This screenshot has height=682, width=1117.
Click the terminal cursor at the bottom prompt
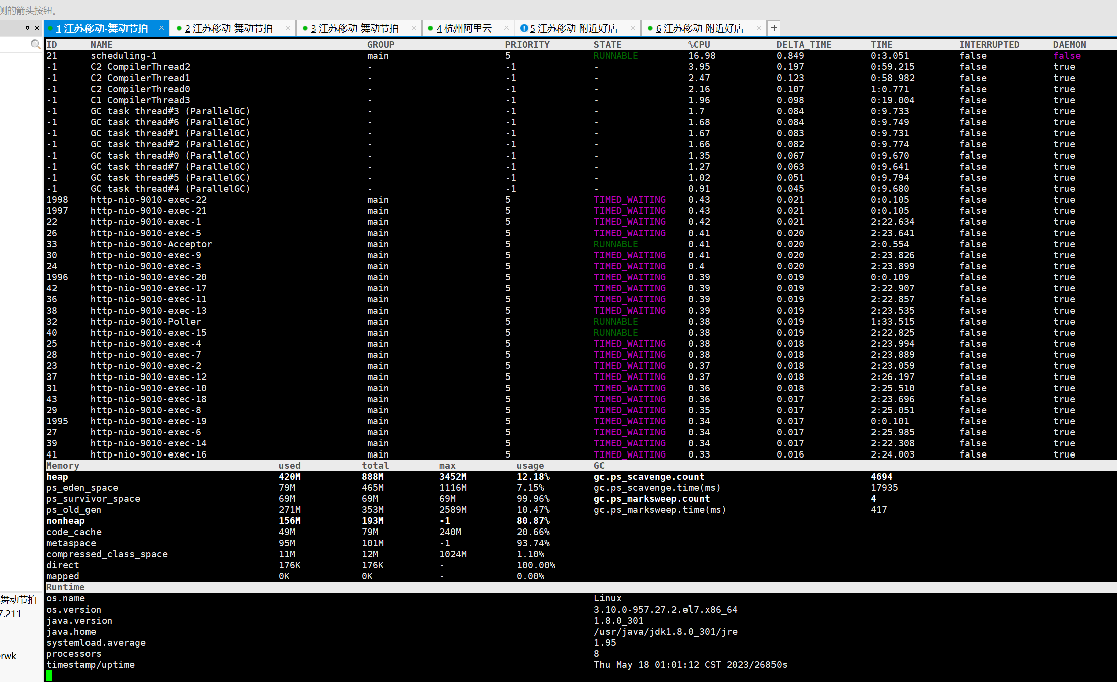[x=49, y=676]
